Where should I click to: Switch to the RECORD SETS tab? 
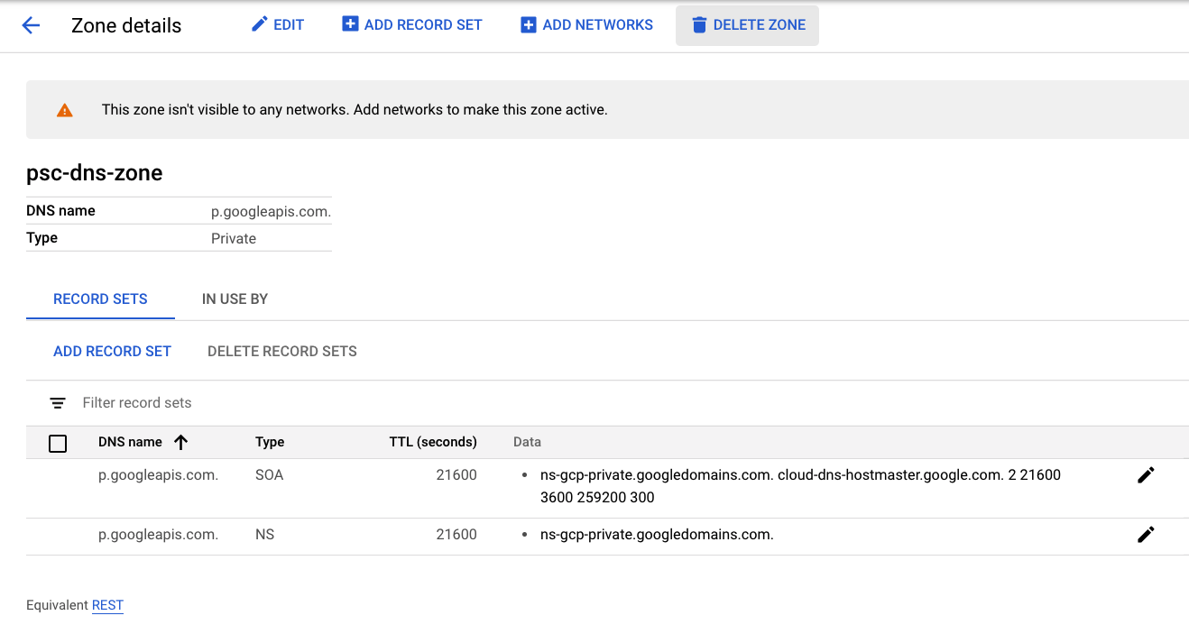100,299
